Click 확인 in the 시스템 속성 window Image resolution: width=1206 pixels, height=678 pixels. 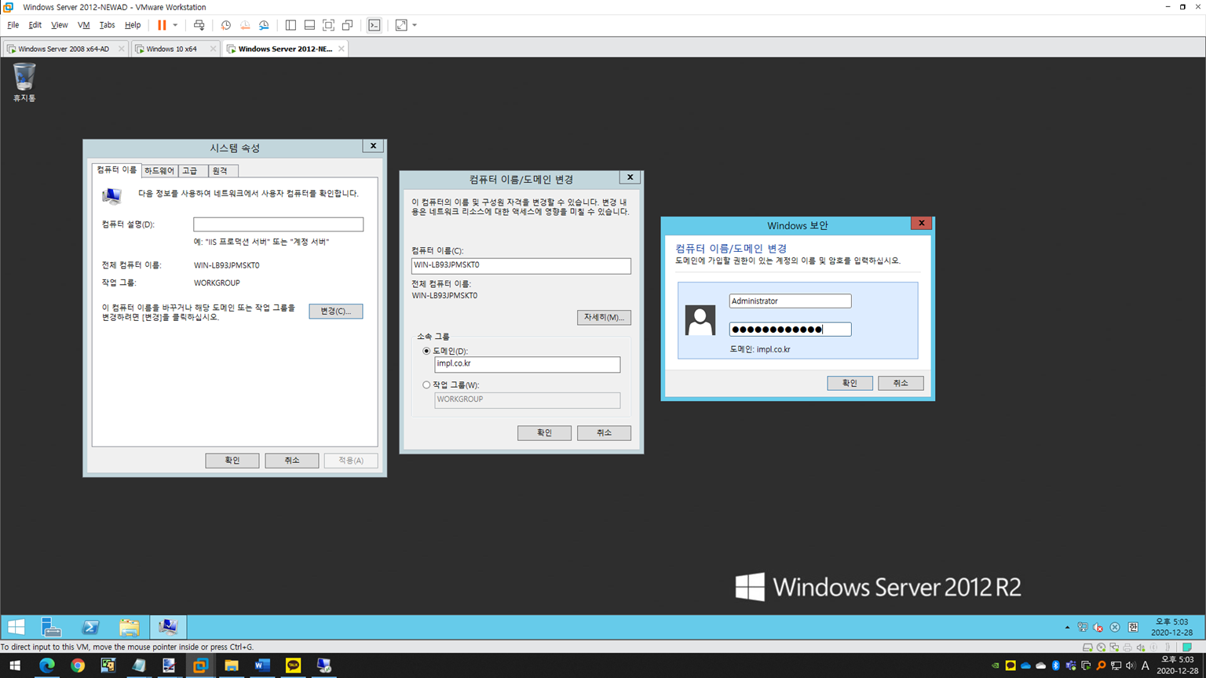point(232,461)
